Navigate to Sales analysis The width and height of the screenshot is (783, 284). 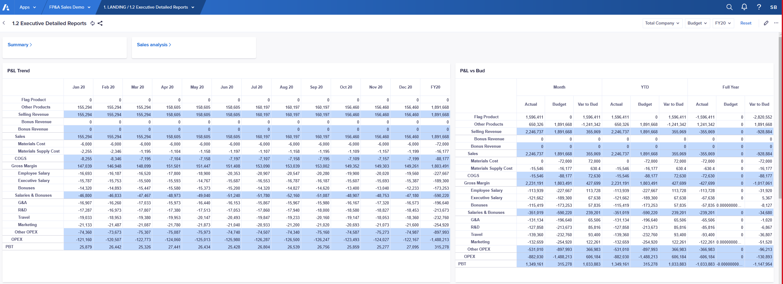pos(154,44)
